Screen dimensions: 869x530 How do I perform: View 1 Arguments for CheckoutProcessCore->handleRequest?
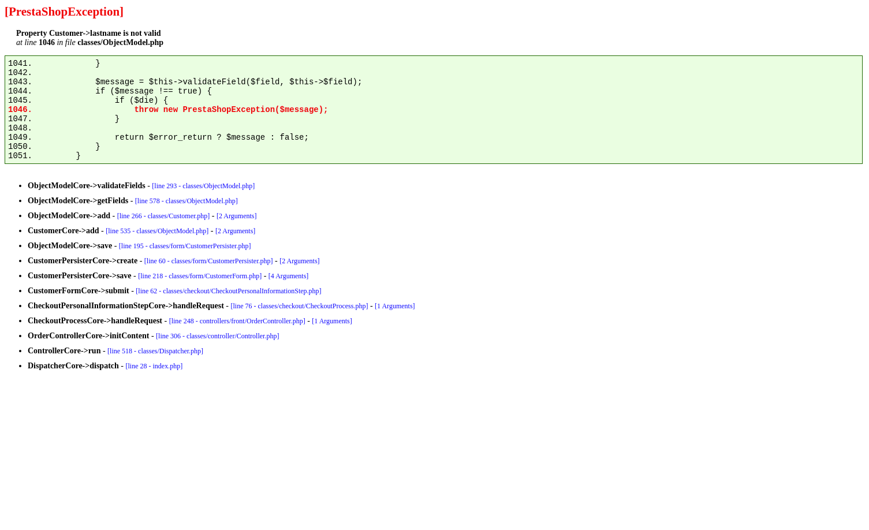click(332, 320)
